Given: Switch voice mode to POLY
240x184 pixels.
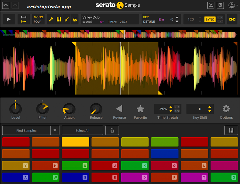Looking at the screenshot, I should [x=37, y=21].
